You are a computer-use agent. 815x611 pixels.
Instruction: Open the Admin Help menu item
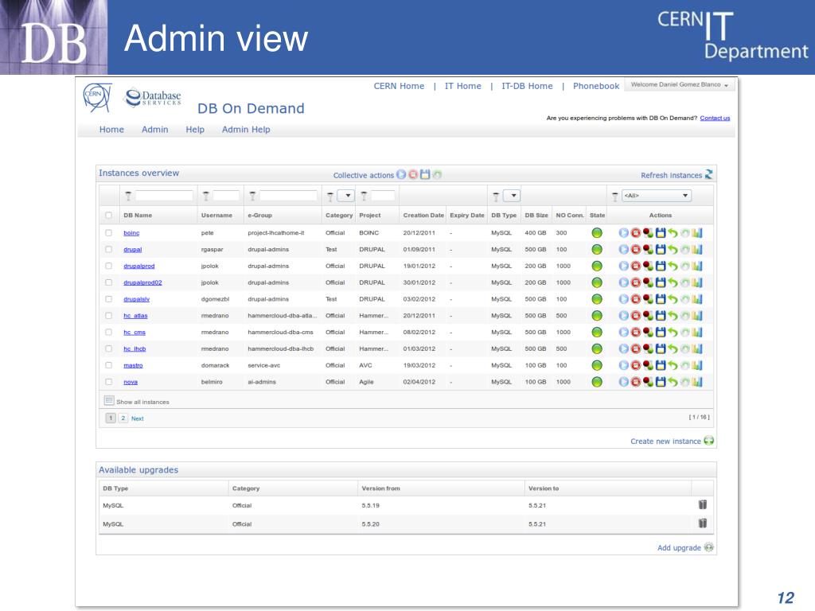(x=246, y=130)
